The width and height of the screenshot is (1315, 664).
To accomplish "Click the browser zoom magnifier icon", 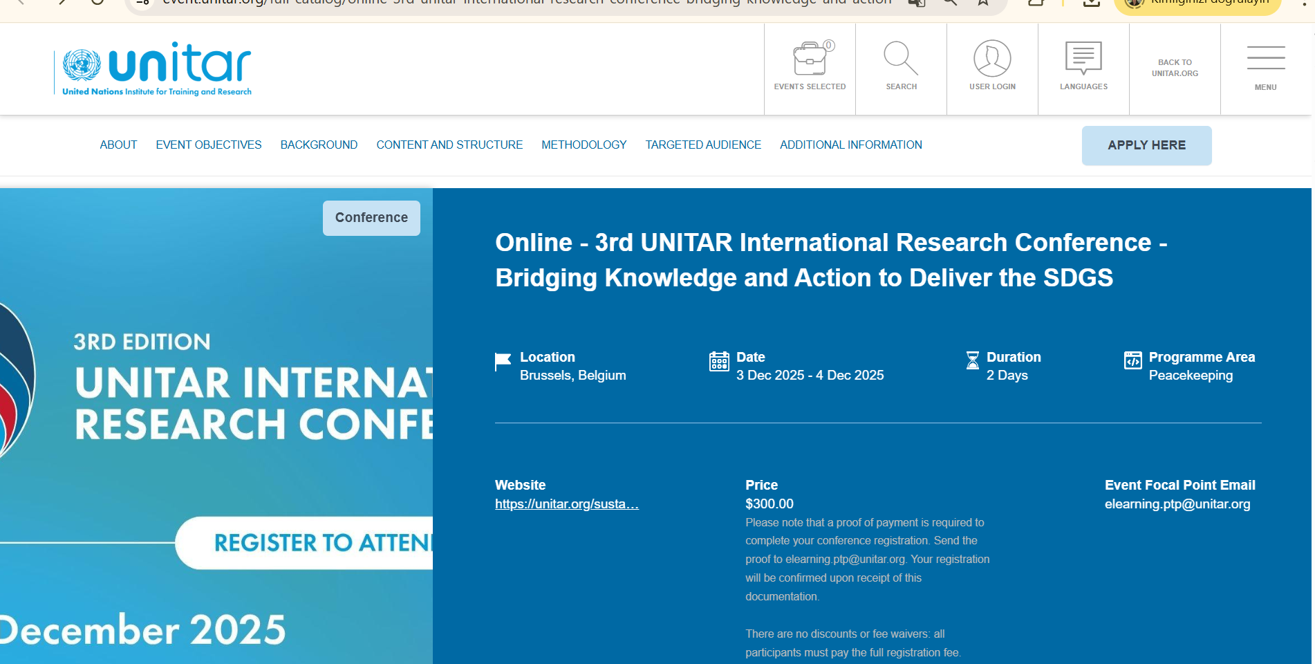I will 950,2.
